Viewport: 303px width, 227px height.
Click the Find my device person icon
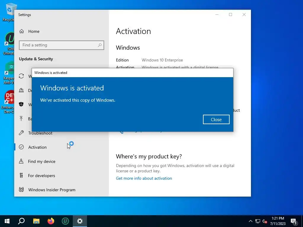point(21,161)
